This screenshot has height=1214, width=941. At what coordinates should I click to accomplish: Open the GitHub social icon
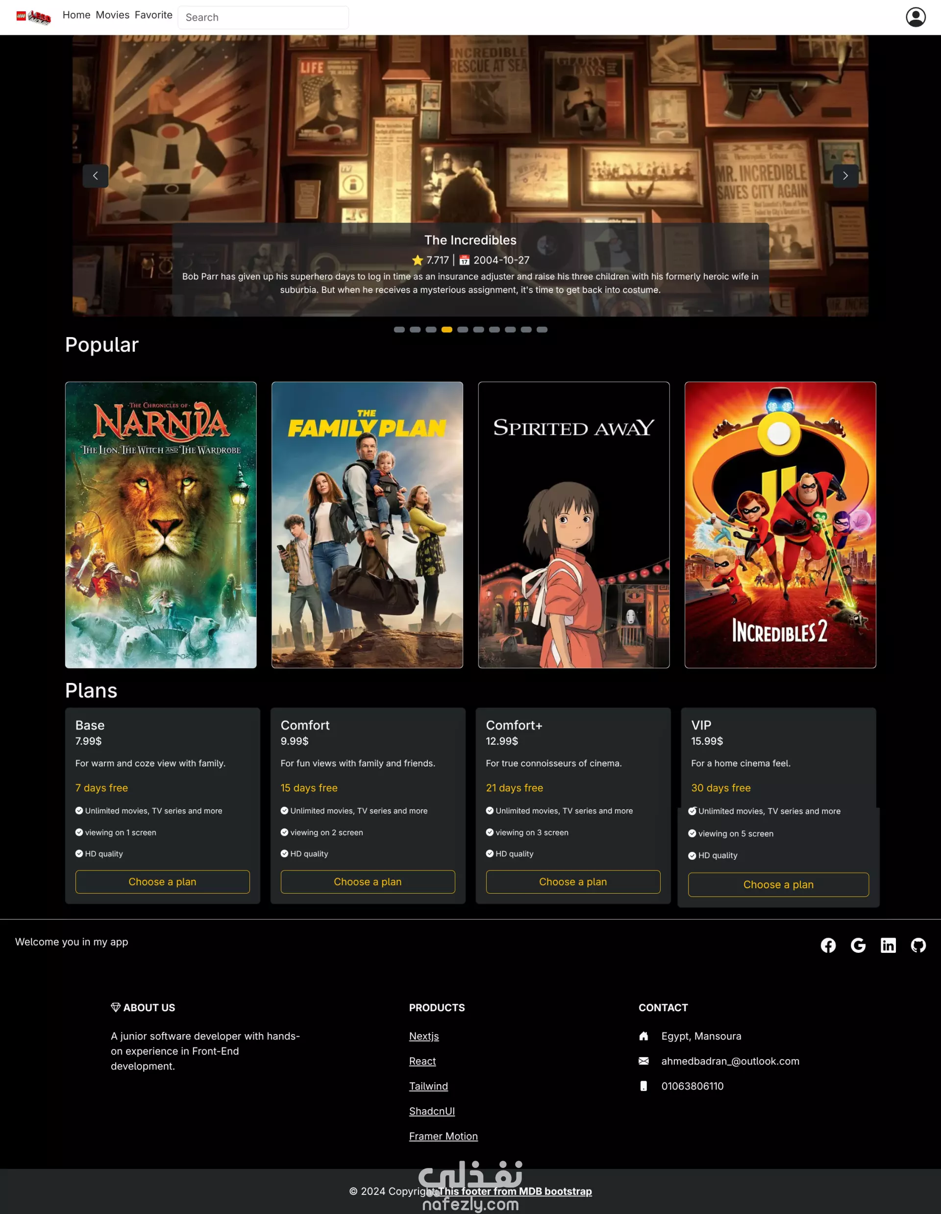tap(918, 945)
